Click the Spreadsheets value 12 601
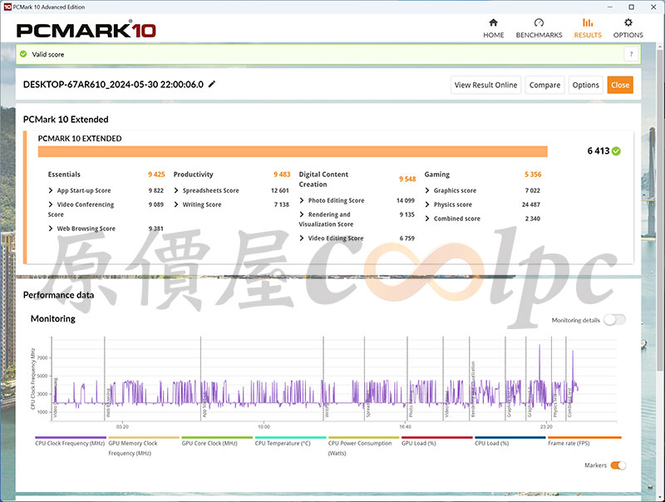Screen dimensions: 665x502 pyautogui.click(x=280, y=190)
